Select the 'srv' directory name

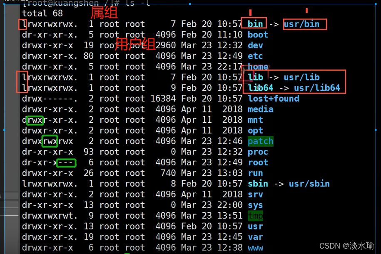(x=255, y=194)
